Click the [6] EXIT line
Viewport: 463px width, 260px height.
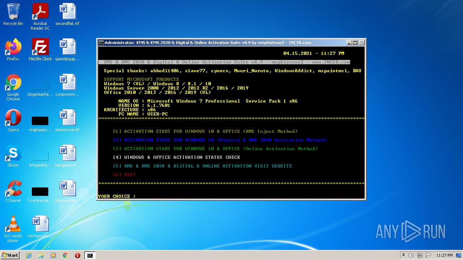[124, 175]
